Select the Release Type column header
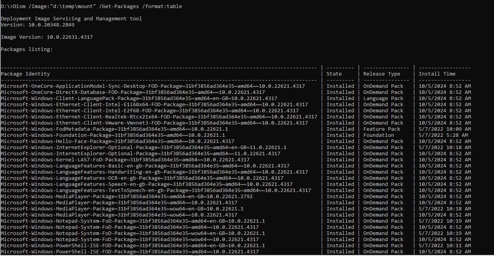The image size is (494, 256). [x=381, y=74]
